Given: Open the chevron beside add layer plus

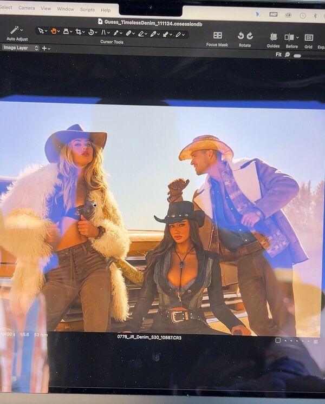Looking at the screenshot, I should point(49,49).
